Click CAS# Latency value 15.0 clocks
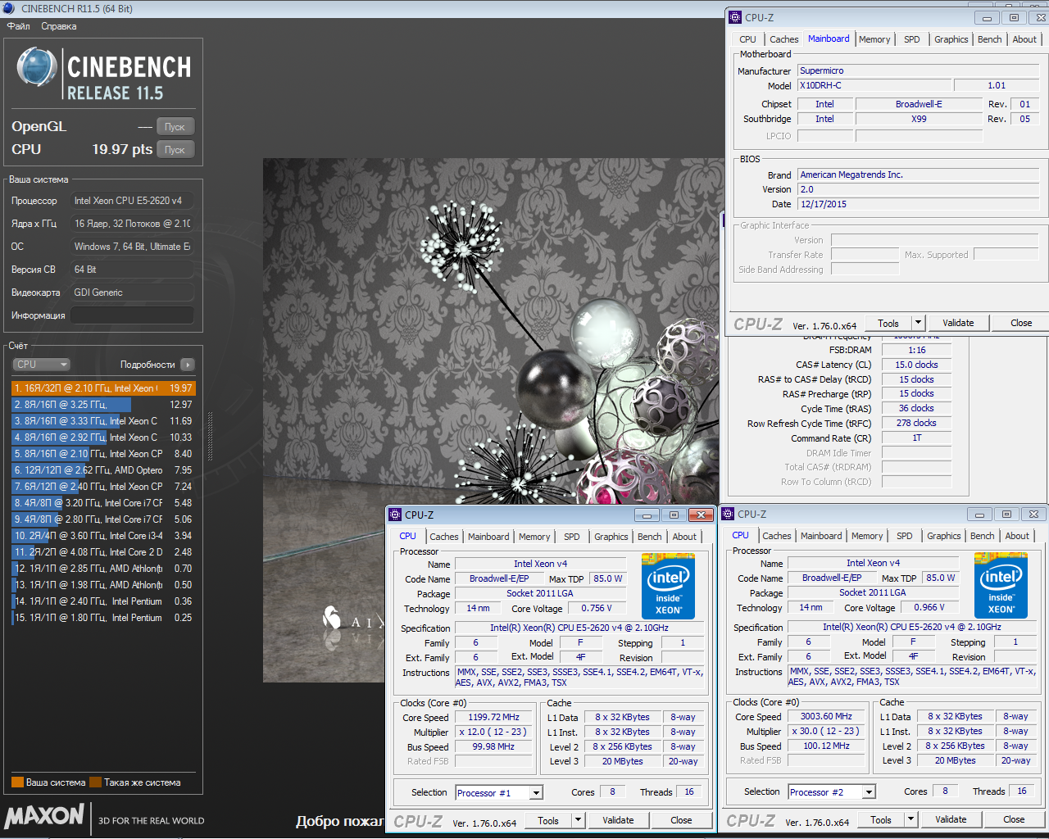 point(916,365)
